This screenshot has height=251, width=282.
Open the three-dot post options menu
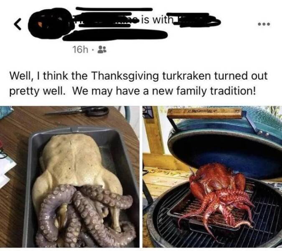click(x=264, y=24)
